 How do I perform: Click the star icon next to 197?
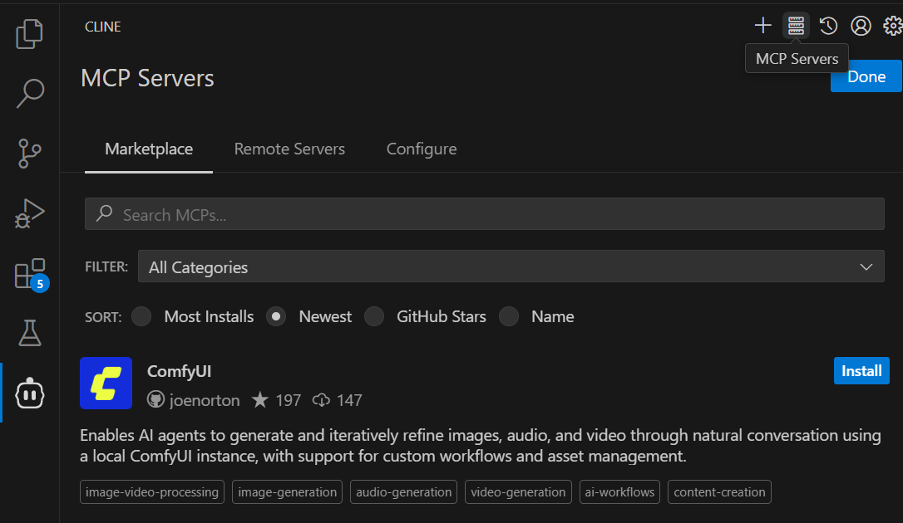(x=259, y=399)
